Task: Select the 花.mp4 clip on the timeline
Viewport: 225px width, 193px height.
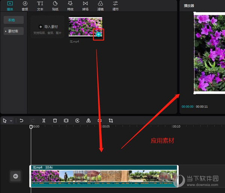Action: 104,176
